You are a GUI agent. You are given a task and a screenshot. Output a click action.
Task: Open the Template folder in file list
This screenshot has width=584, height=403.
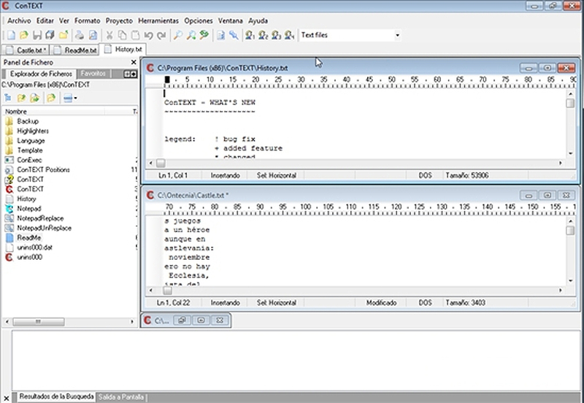coord(30,150)
